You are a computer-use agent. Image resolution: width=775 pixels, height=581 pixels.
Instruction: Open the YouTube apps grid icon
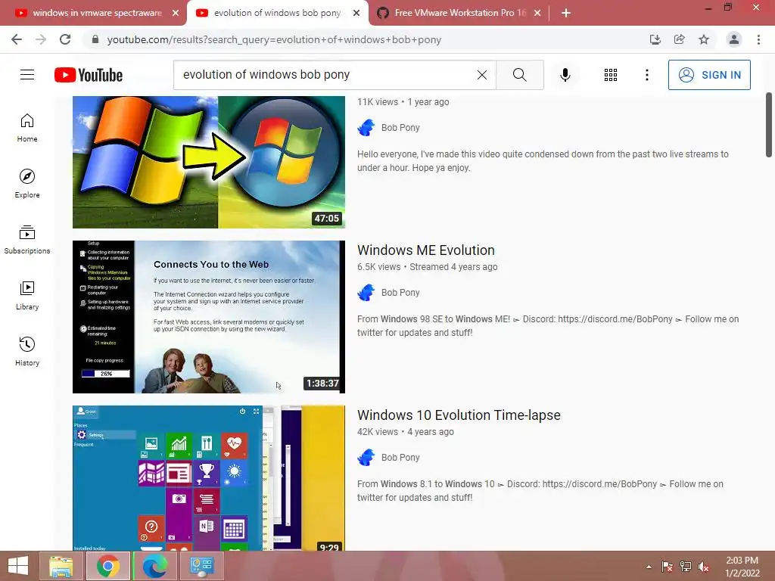click(611, 75)
